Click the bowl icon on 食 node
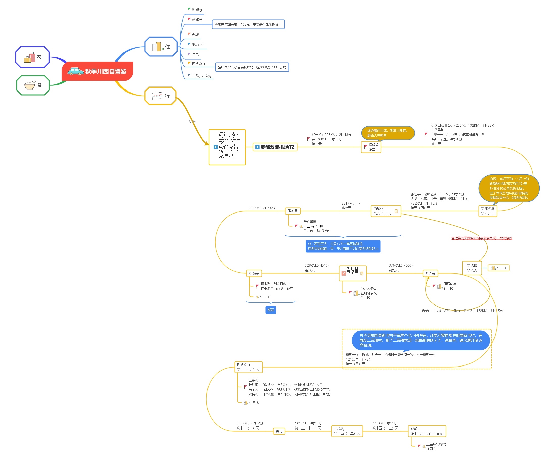The height and width of the screenshot is (457, 546). (30, 85)
